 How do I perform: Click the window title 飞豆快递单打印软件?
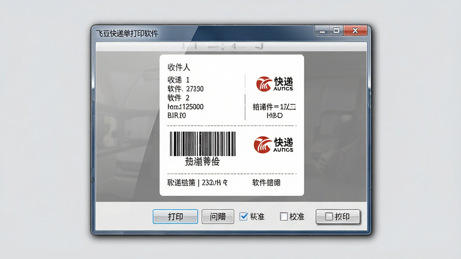127,33
